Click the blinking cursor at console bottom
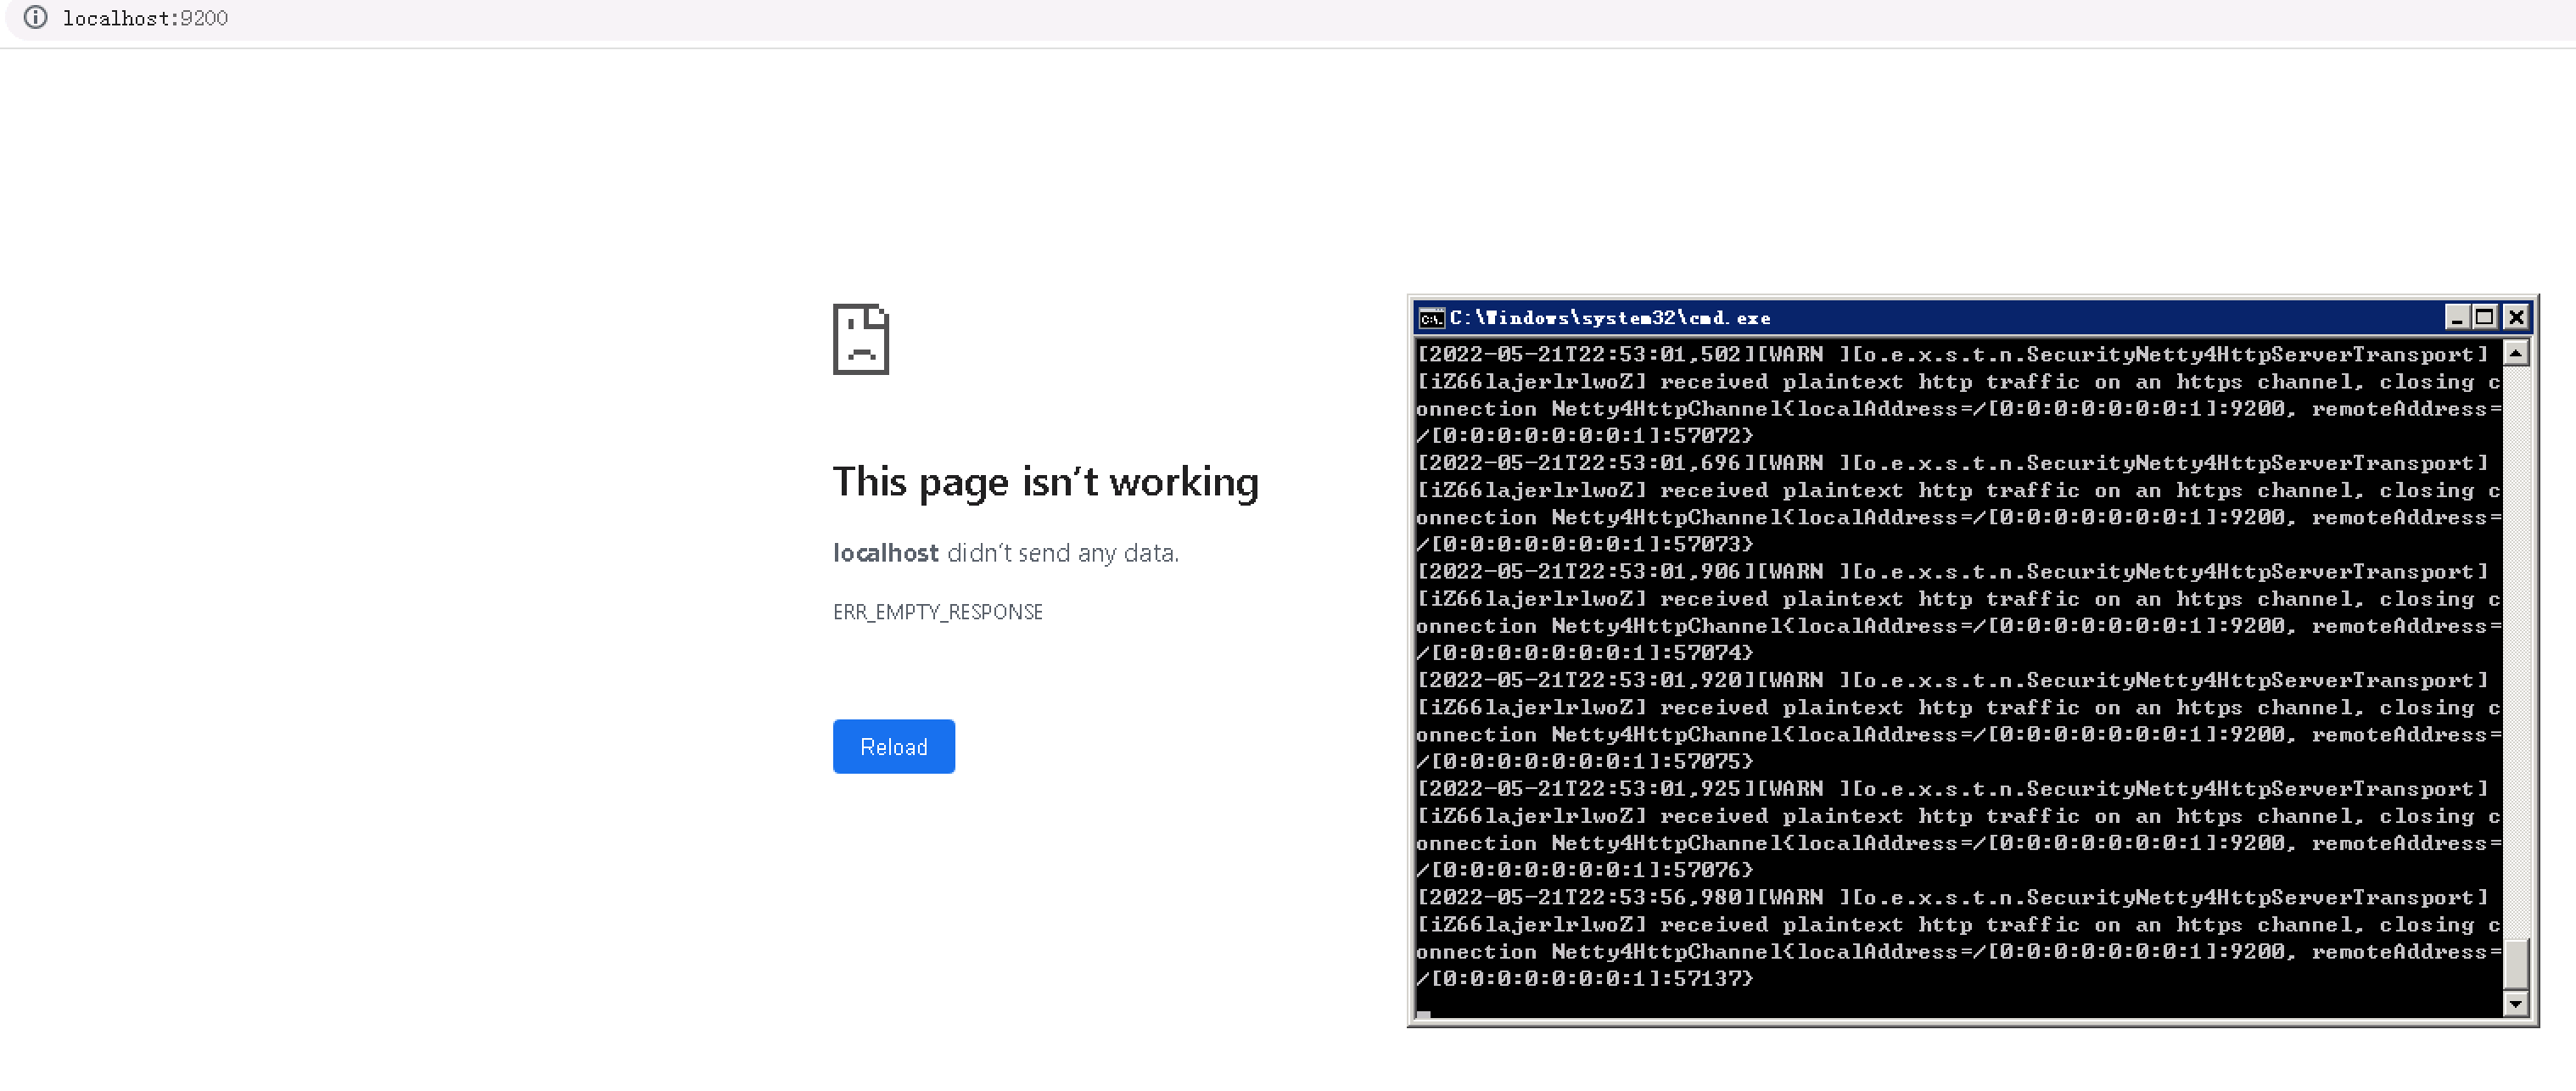 pos(1423,1014)
